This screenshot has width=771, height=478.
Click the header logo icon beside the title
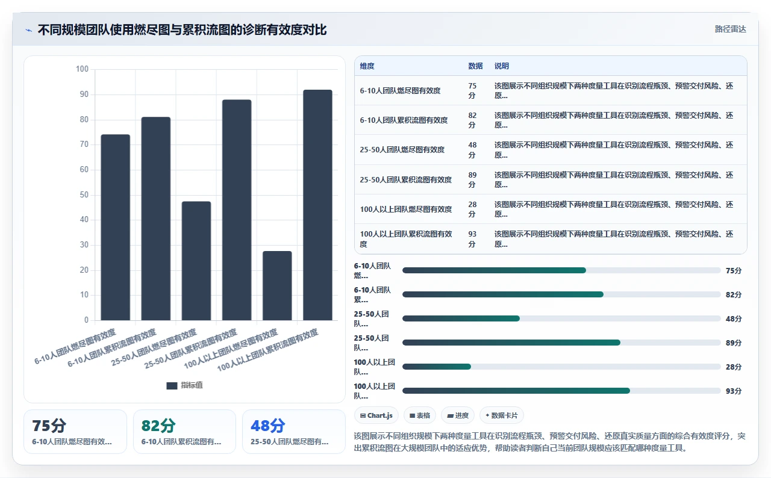point(29,29)
